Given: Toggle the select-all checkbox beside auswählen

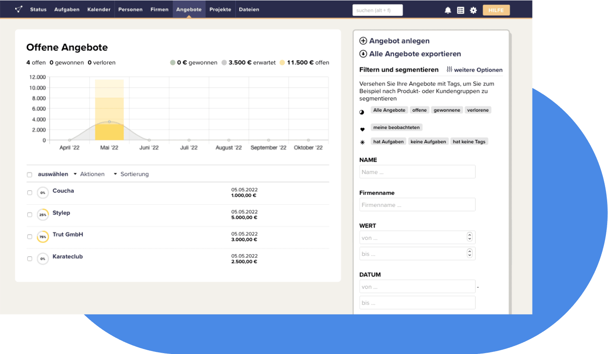Looking at the screenshot, I should point(30,174).
